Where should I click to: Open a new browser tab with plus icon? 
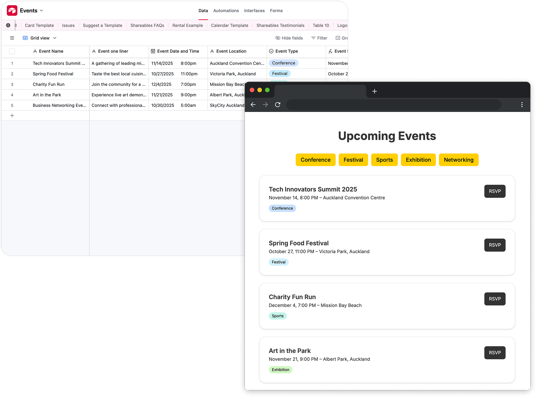tap(374, 92)
